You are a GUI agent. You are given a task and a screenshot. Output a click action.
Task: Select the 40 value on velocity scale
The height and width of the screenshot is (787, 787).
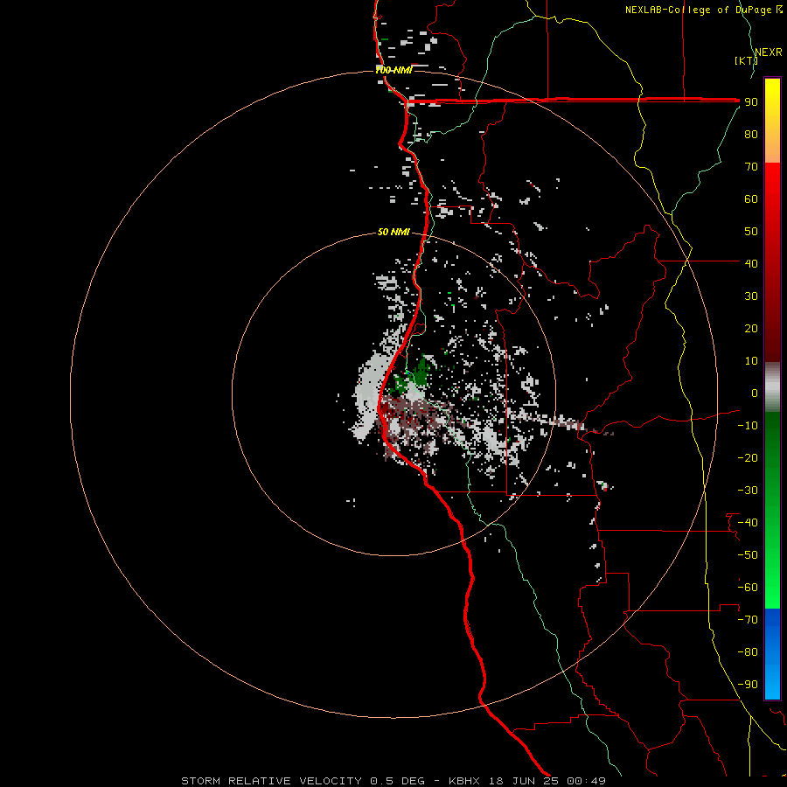(751, 264)
